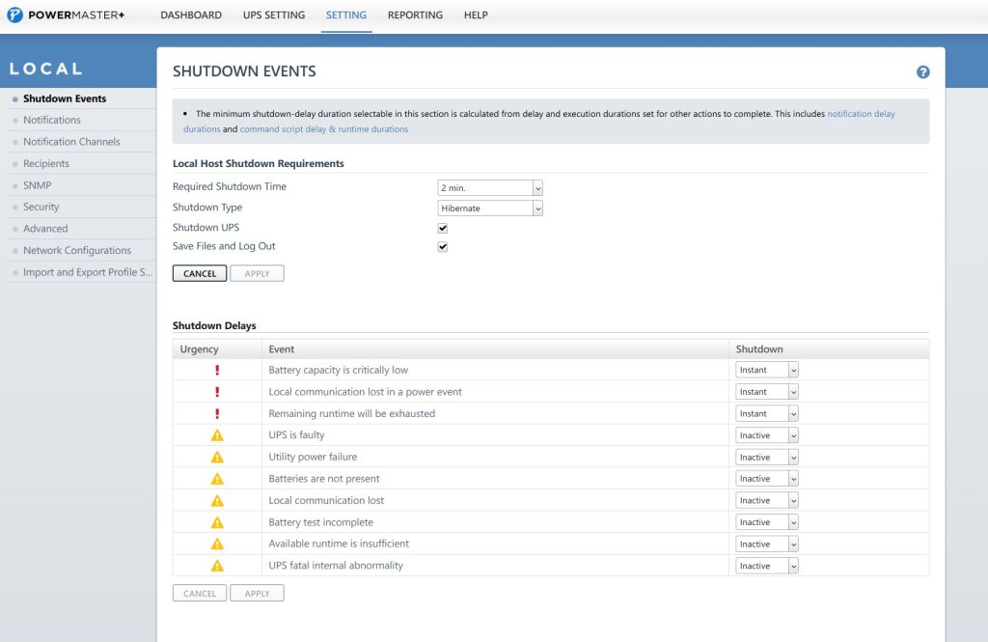Click critical icon for Local communication lost in power event

click(217, 392)
